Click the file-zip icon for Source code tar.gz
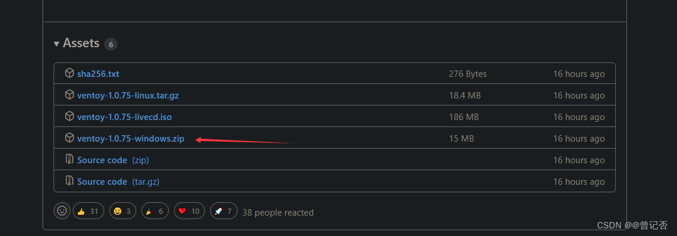This screenshot has height=236, width=677. (x=69, y=181)
